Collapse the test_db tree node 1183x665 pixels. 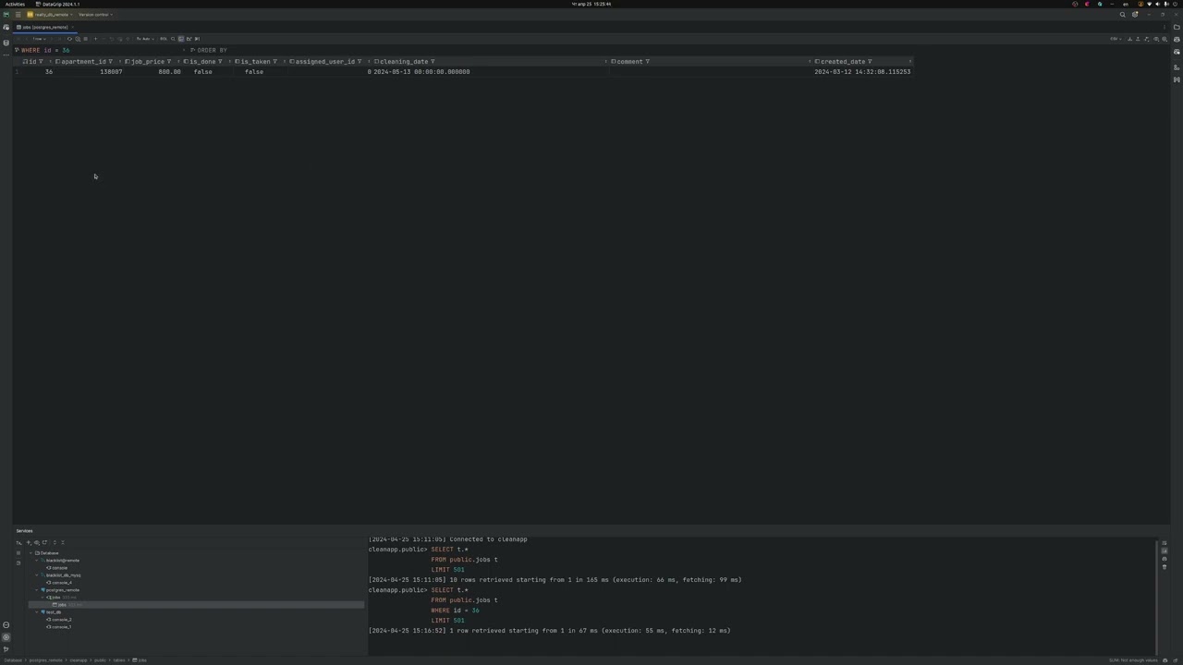(37, 612)
